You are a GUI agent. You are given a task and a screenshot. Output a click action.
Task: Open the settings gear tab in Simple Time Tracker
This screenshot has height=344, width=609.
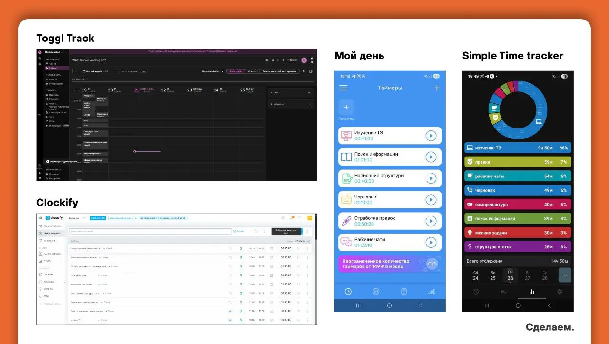[x=560, y=292]
